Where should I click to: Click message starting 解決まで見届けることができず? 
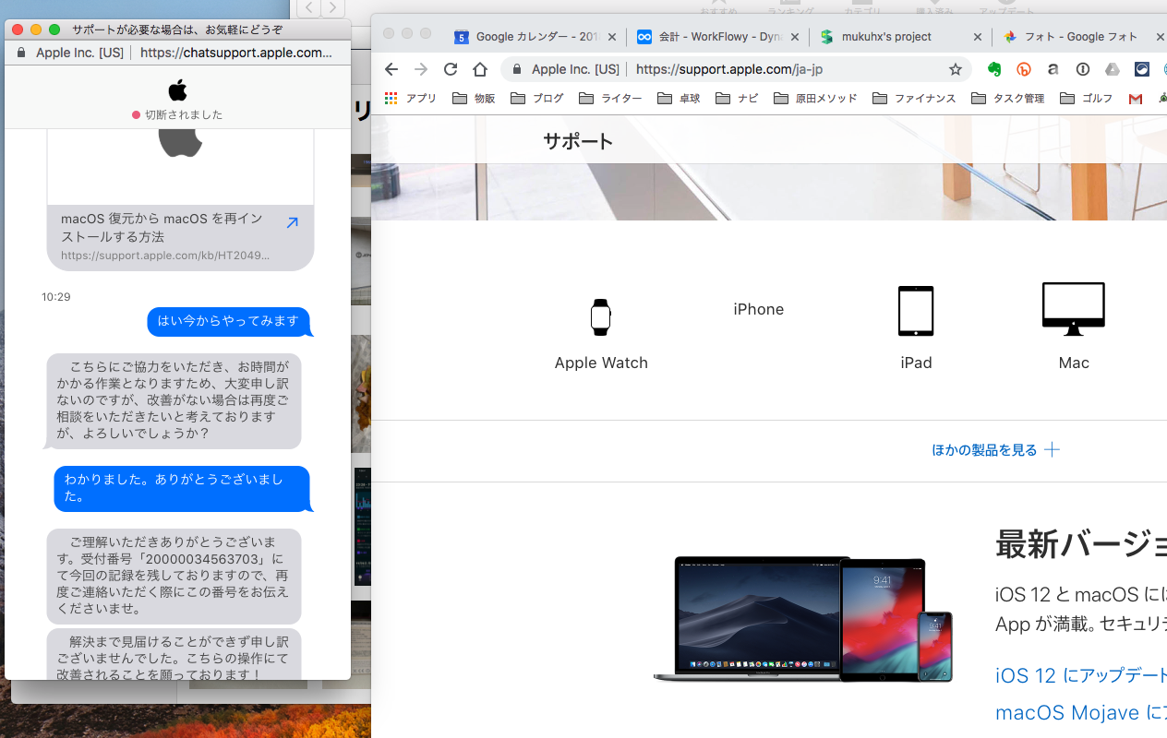[x=174, y=654]
